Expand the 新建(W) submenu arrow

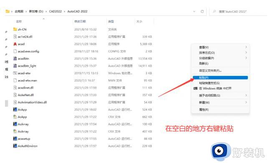tap(246, 102)
